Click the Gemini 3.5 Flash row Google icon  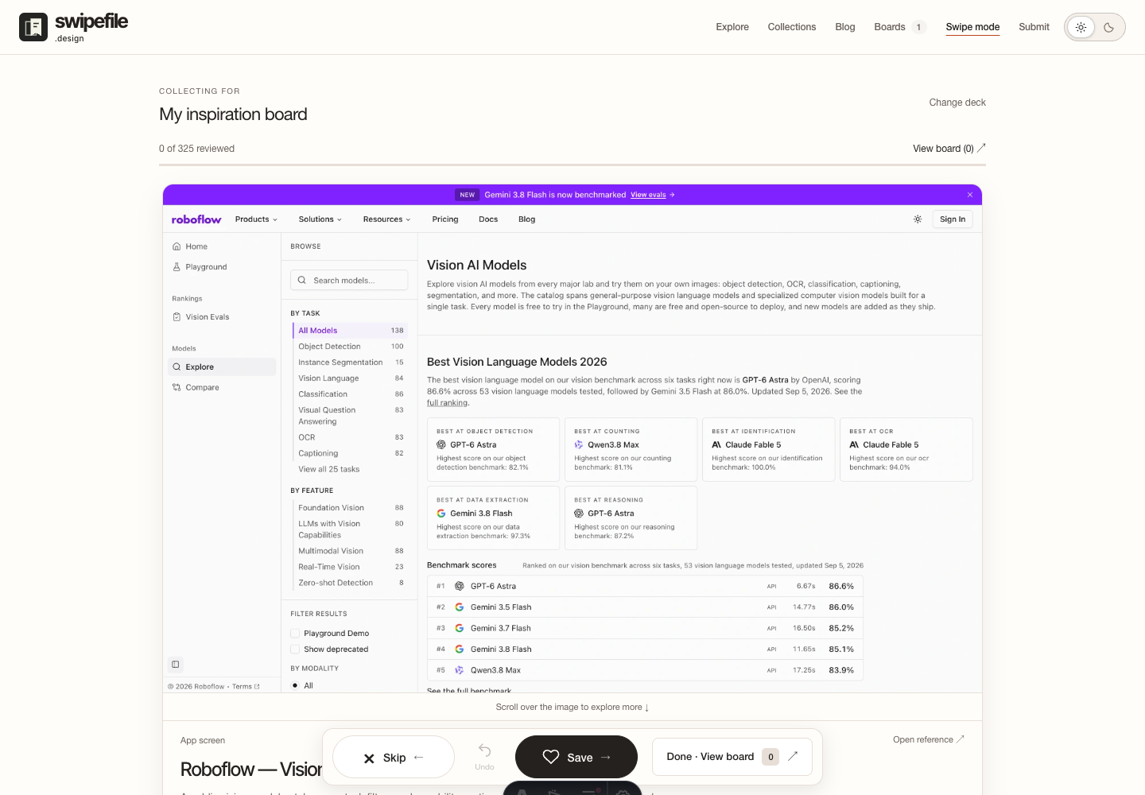pos(460,607)
